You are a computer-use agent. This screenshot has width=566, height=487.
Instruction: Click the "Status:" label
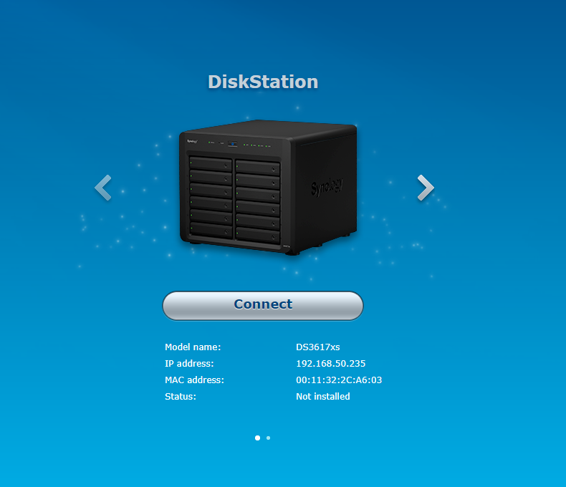pyautogui.click(x=181, y=397)
